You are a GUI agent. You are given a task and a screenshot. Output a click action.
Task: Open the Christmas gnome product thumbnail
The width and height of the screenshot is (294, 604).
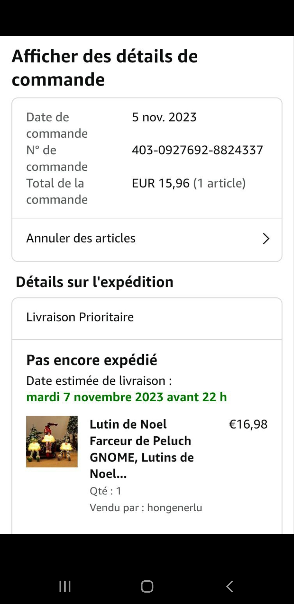click(52, 442)
